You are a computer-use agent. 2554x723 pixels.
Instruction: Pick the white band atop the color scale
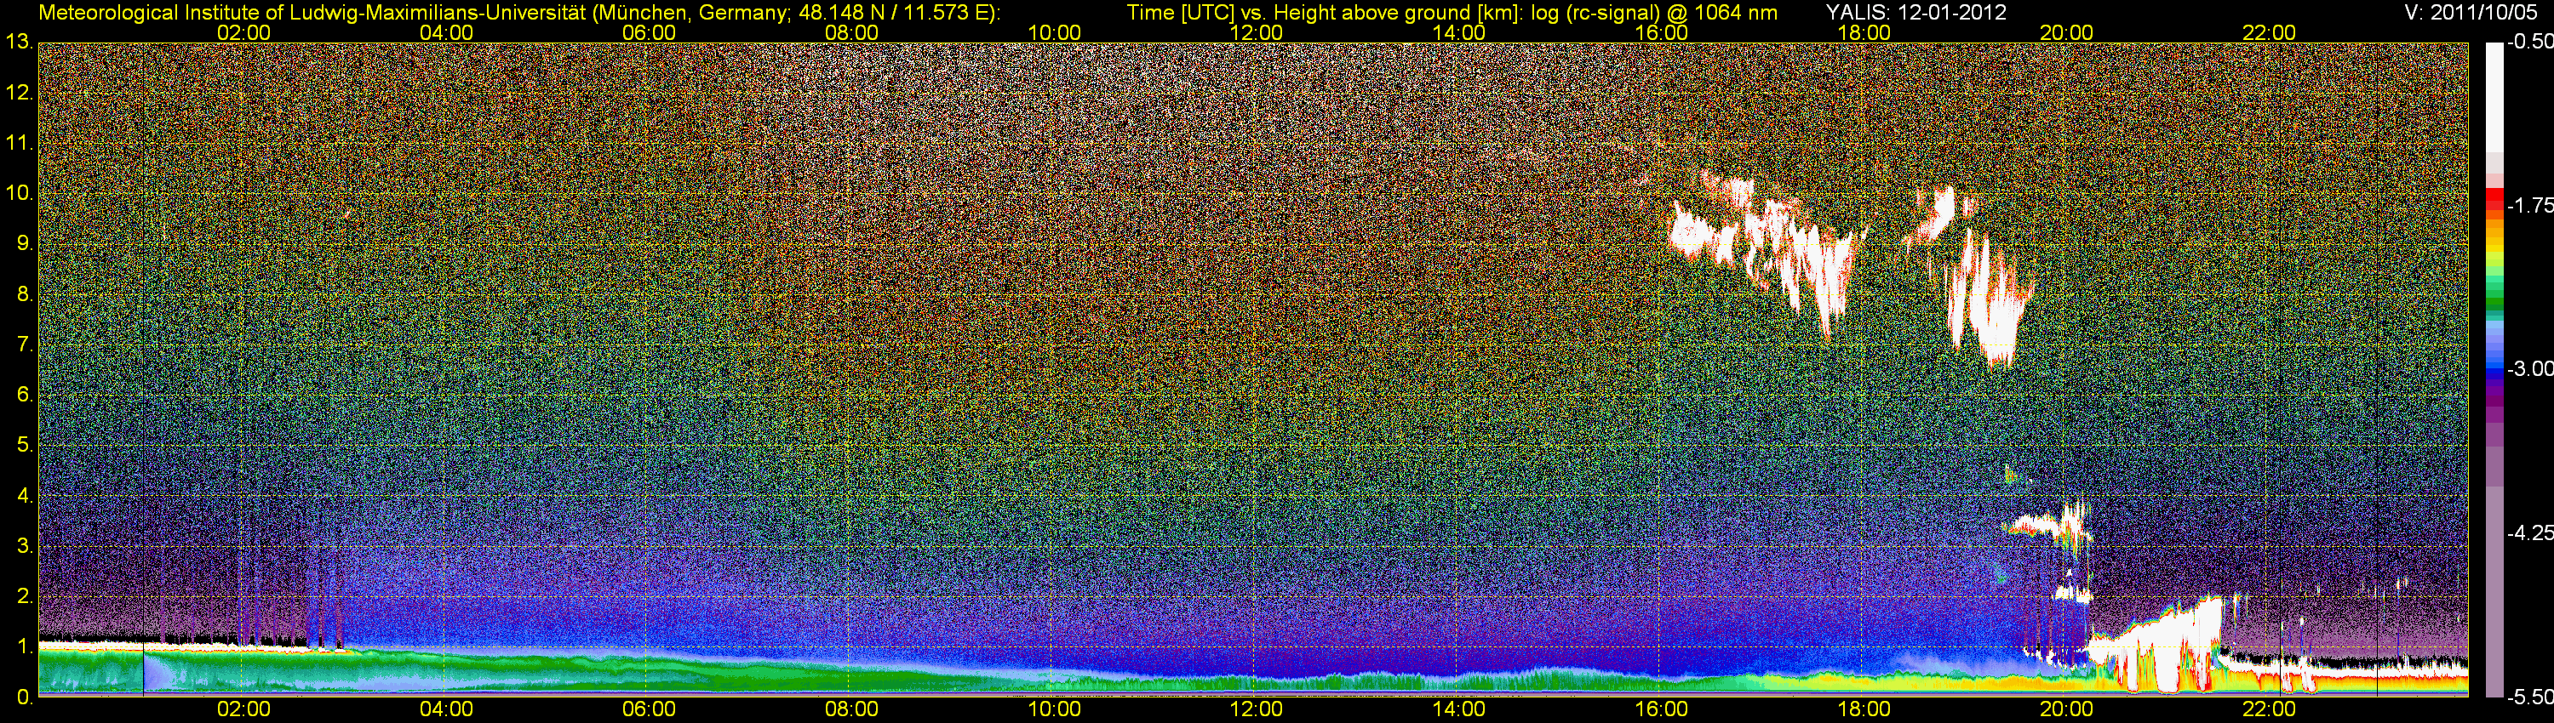click(x=2494, y=96)
